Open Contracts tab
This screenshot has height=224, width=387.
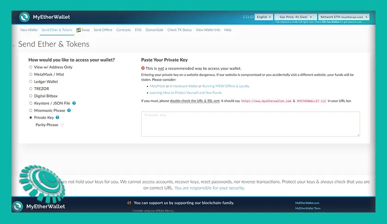[x=123, y=30]
